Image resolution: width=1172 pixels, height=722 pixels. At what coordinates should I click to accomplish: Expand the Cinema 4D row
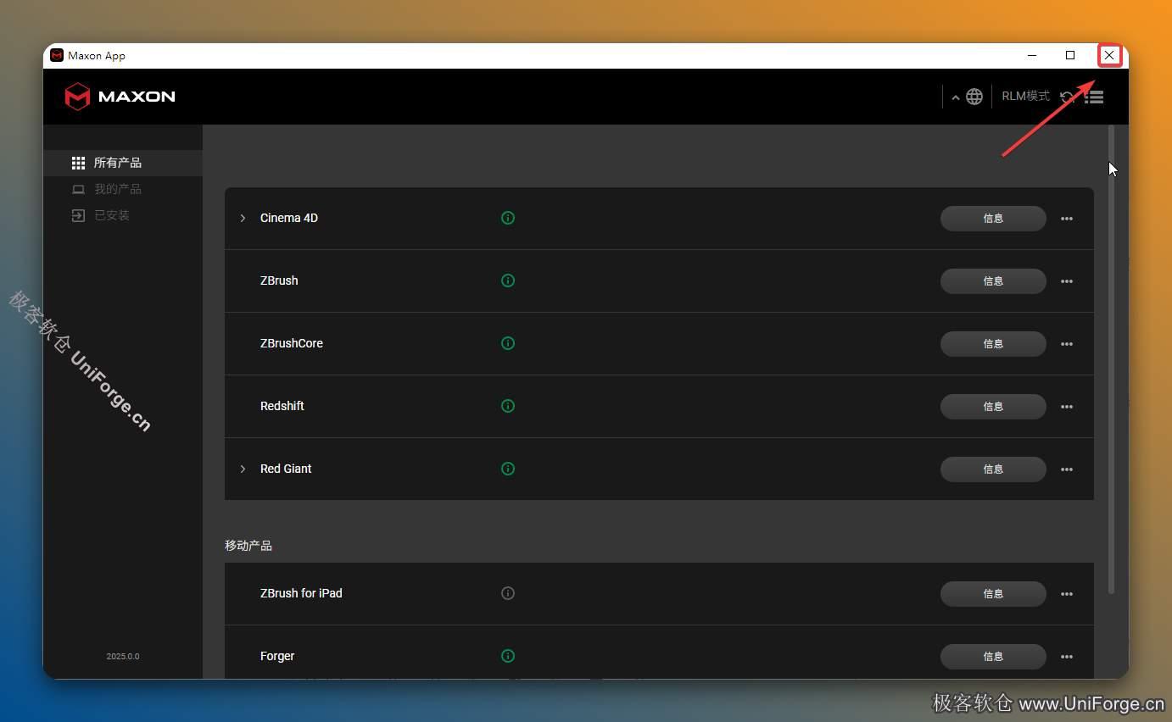243,218
